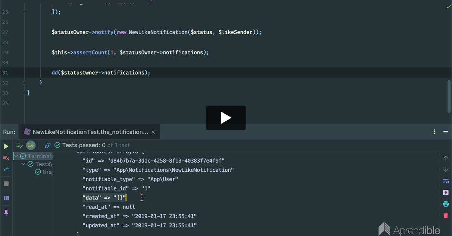The width and height of the screenshot is (452, 236).
Task: Click the "notifiable_id" => "1" line
Action: point(116,188)
